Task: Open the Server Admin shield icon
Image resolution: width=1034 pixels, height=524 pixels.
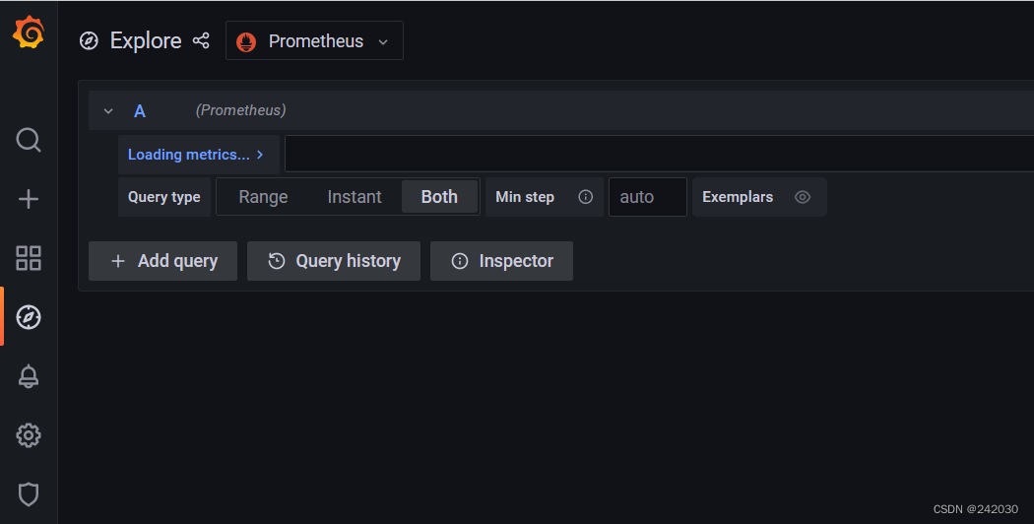Action: (29, 493)
